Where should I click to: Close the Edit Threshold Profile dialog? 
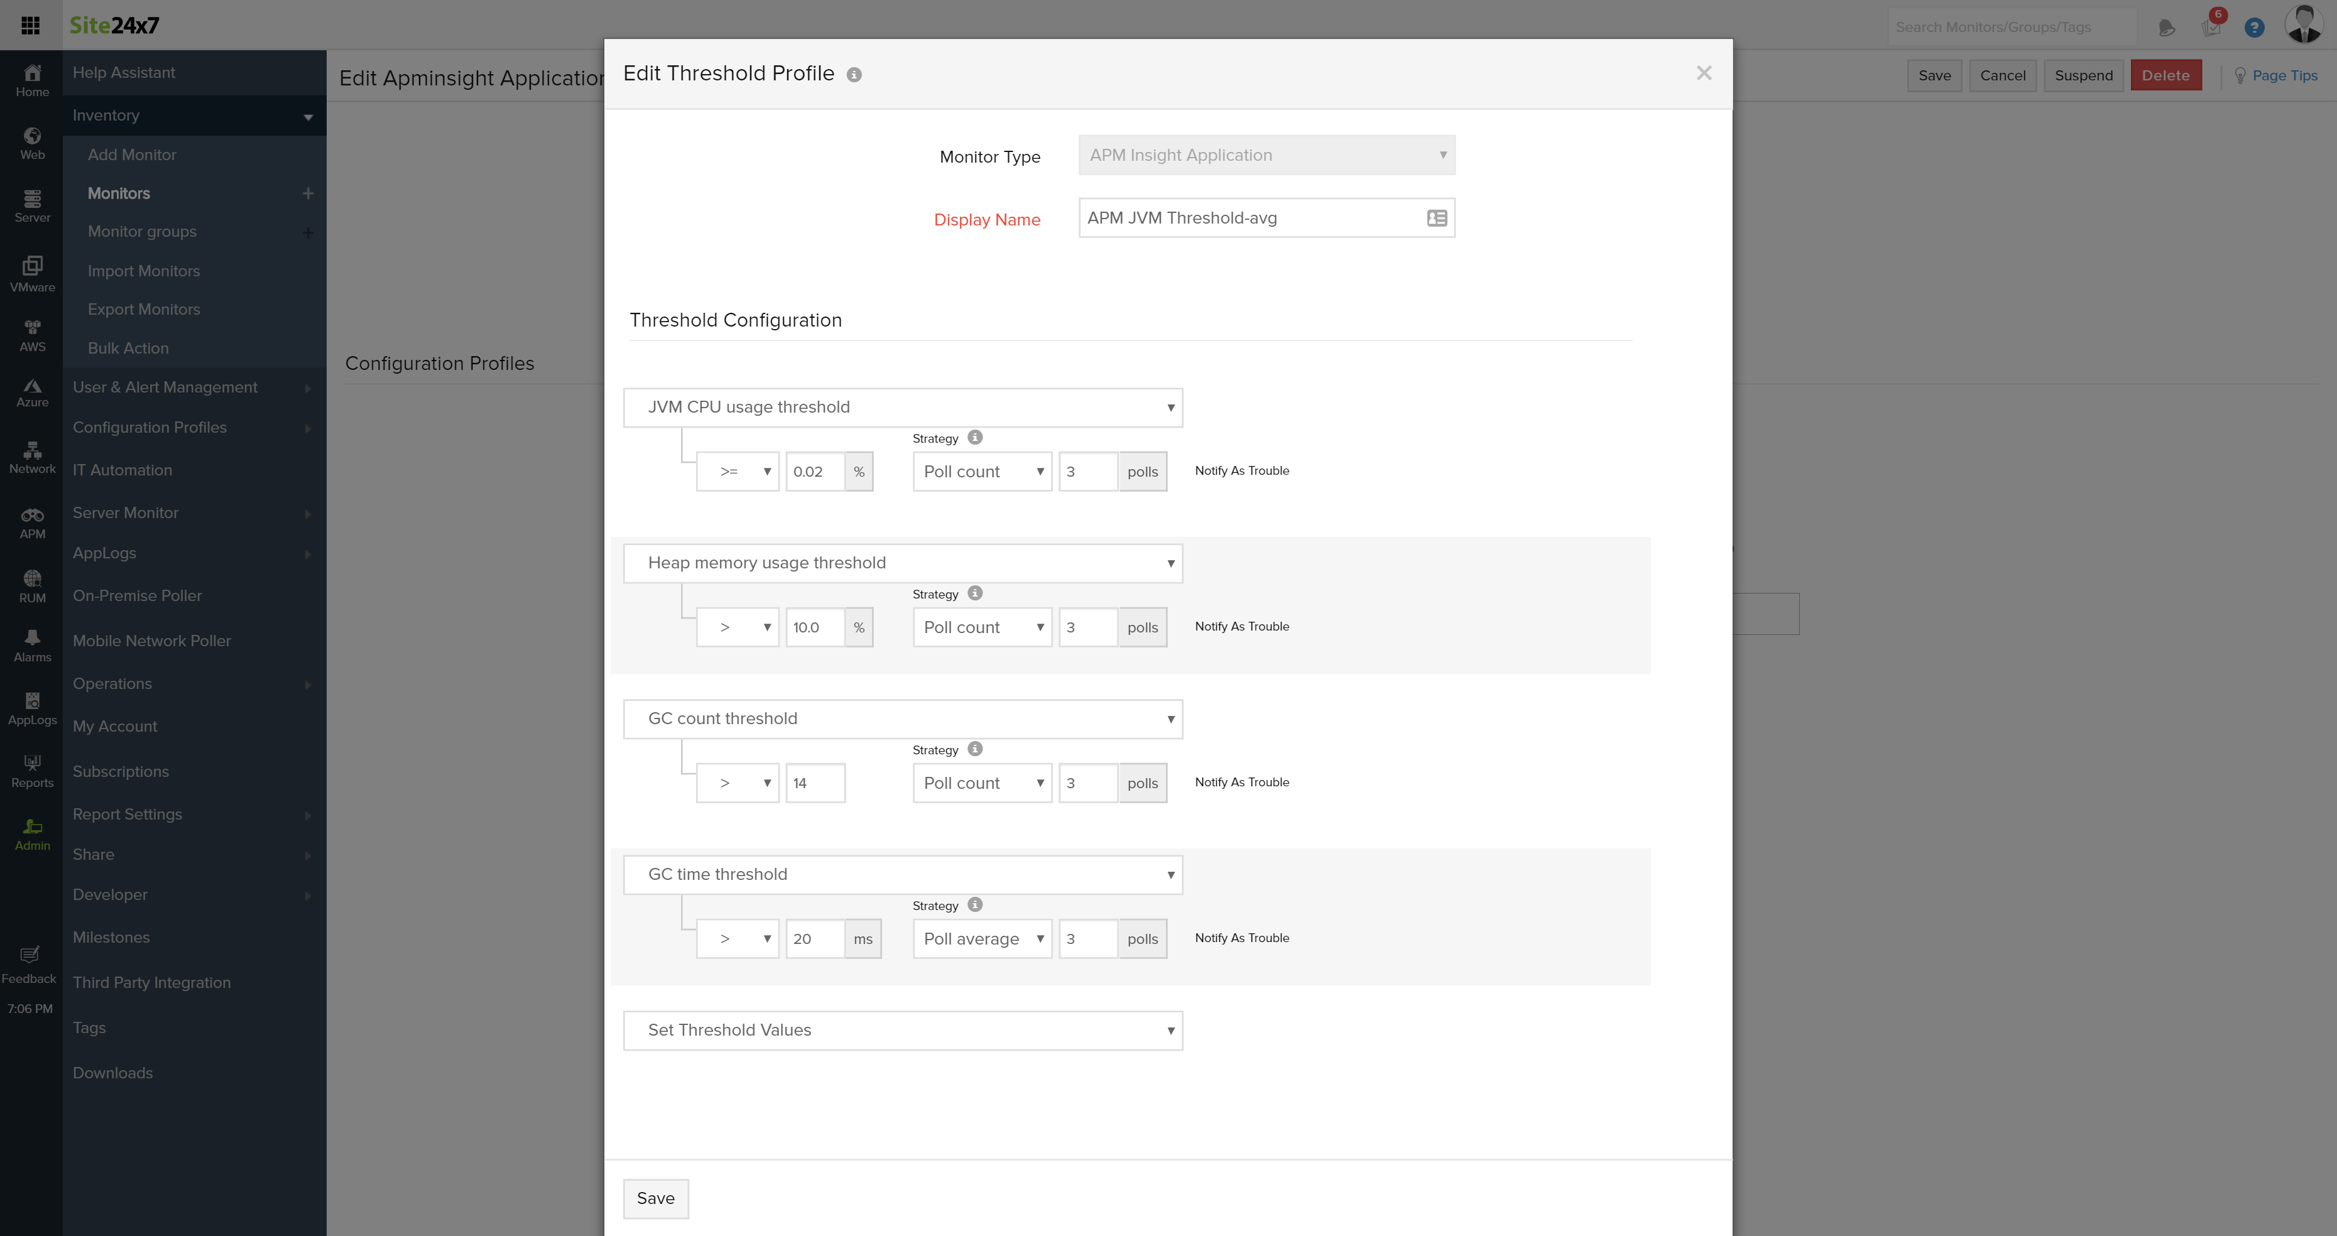[x=1703, y=73]
